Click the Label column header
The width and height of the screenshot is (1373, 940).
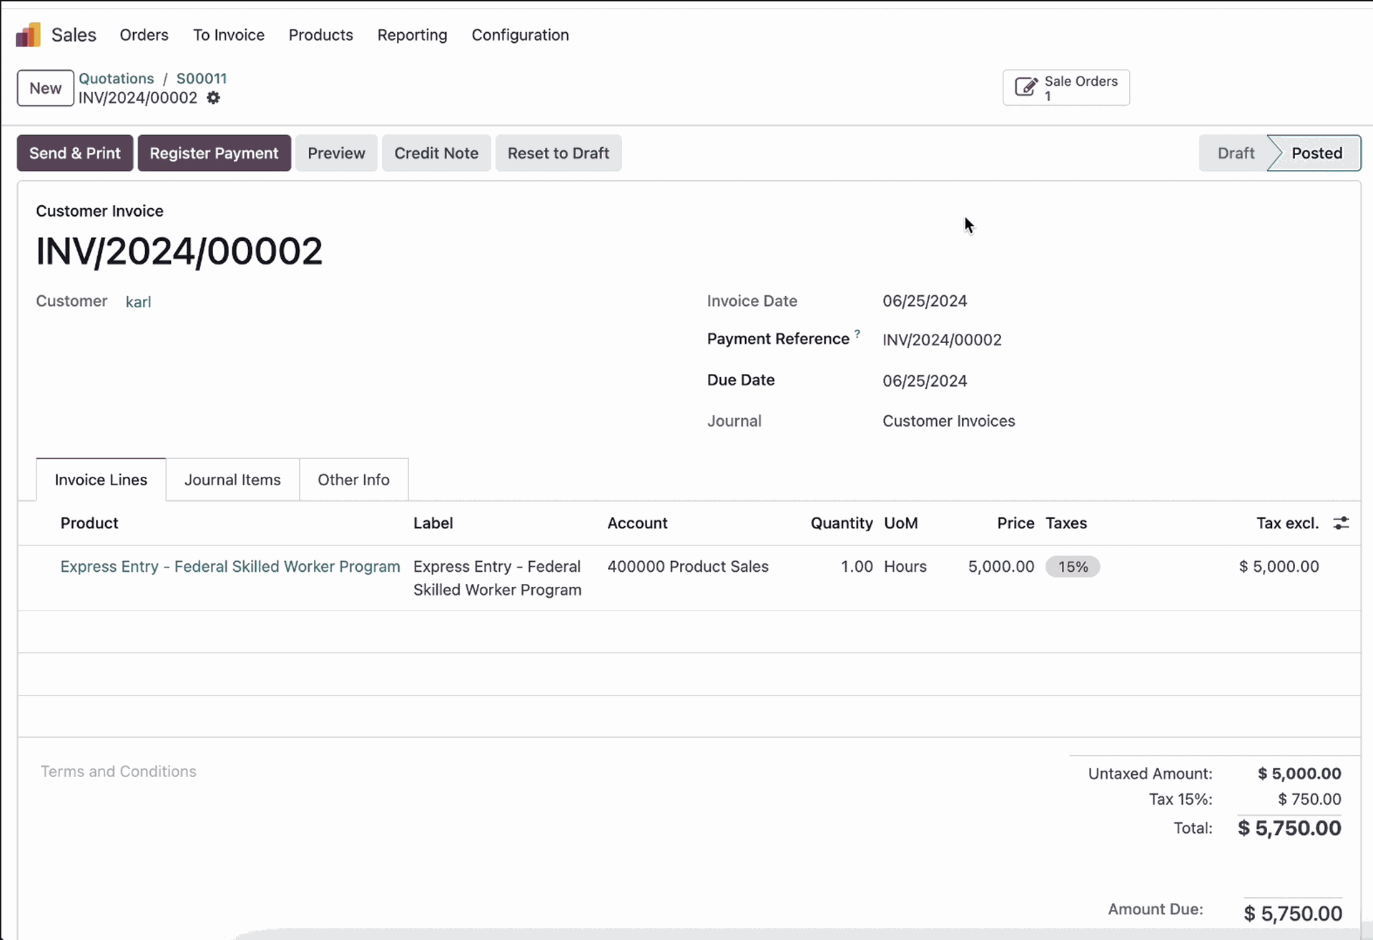click(x=433, y=523)
